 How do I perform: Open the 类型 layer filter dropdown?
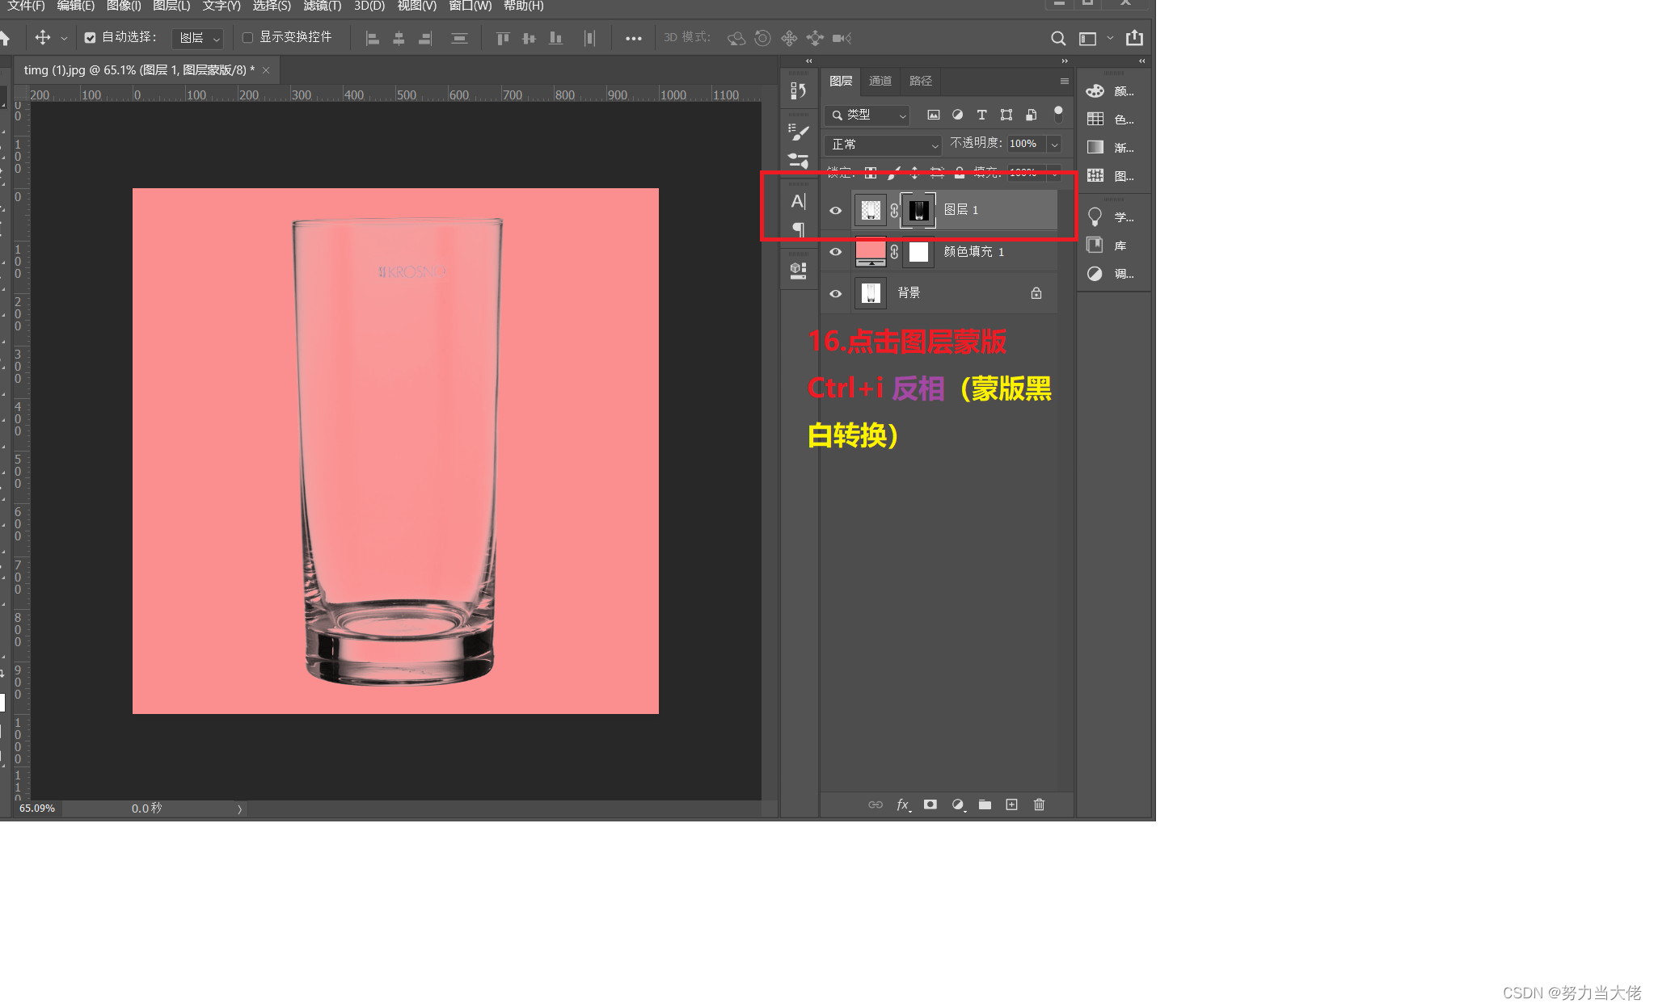click(868, 115)
